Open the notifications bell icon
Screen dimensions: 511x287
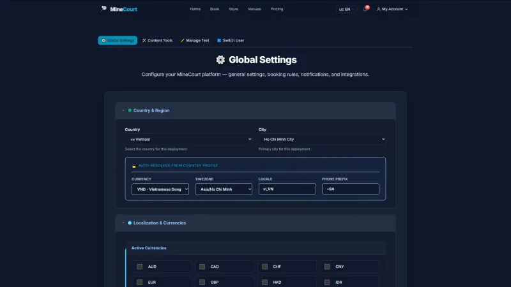pyautogui.click(x=365, y=10)
